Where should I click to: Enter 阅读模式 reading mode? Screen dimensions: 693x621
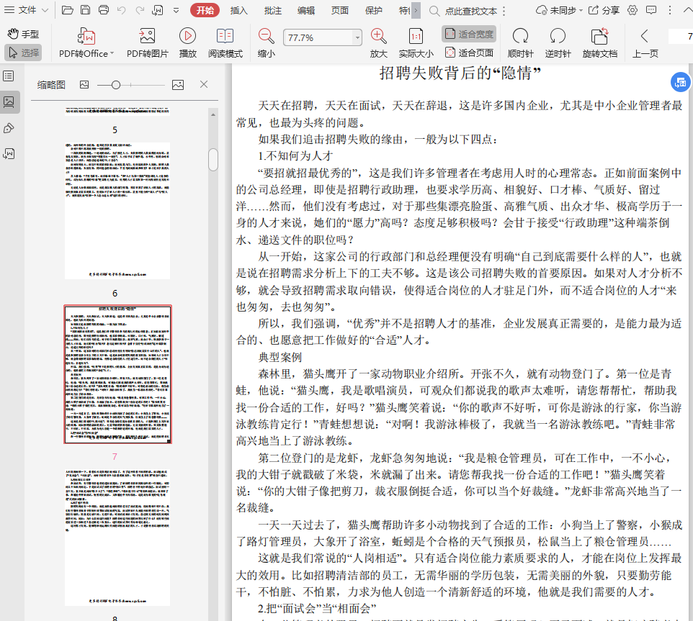click(x=225, y=42)
